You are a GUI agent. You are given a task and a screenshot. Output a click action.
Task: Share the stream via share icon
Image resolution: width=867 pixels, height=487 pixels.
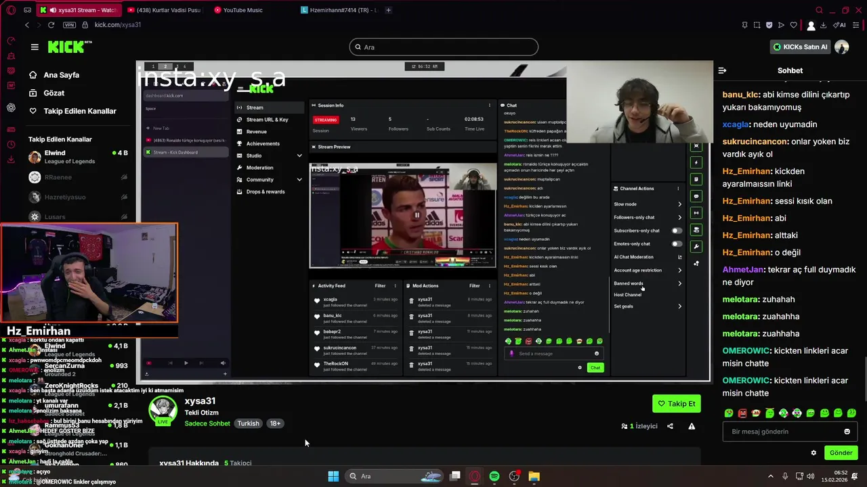[x=670, y=426]
